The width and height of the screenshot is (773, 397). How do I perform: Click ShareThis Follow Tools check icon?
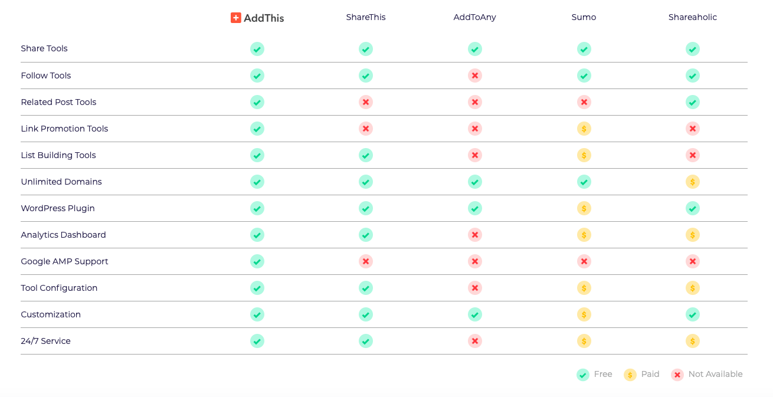click(366, 76)
